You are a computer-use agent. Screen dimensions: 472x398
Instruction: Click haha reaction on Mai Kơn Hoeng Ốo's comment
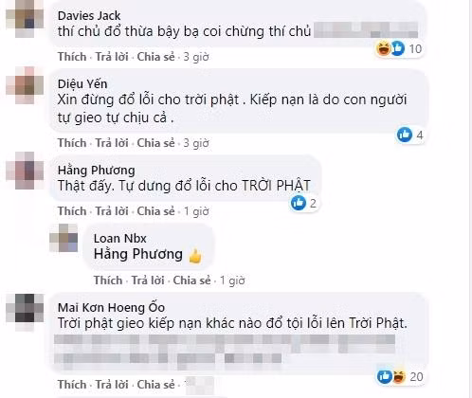click(x=399, y=376)
